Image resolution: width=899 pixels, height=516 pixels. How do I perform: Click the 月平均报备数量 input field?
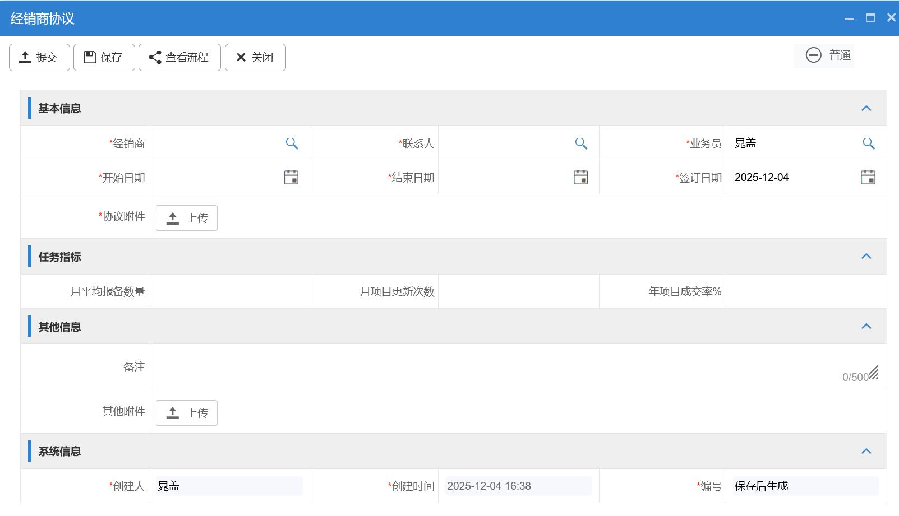point(229,291)
